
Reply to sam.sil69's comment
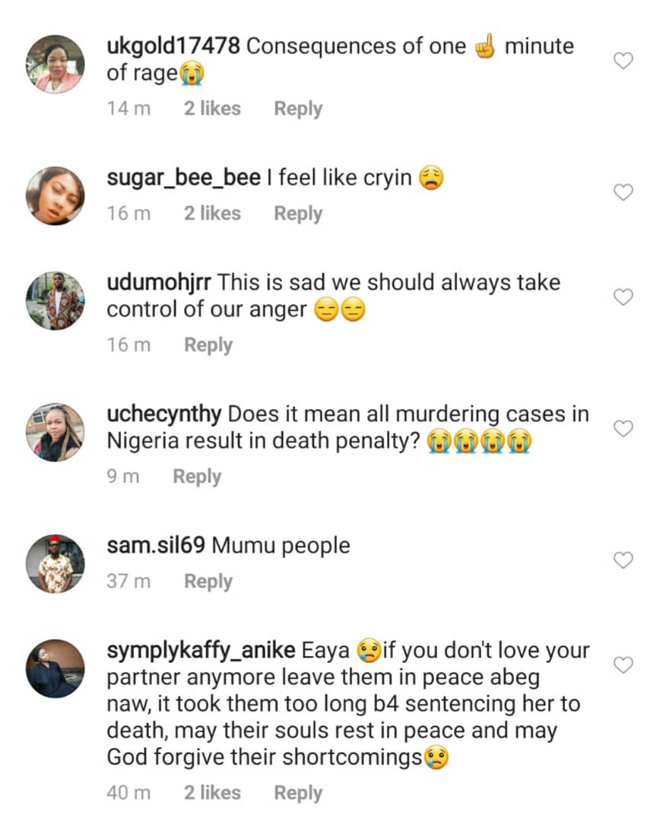pos(208,582)
